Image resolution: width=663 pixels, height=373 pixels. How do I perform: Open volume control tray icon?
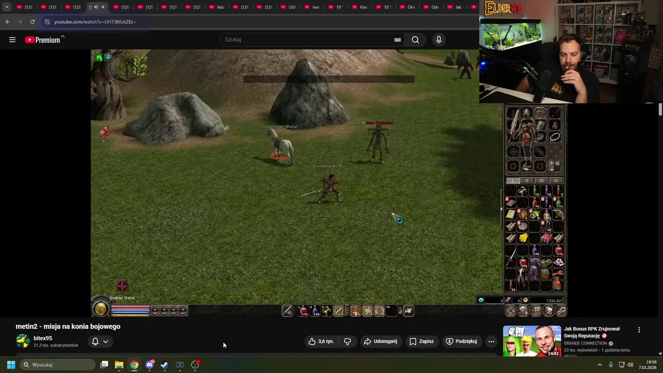coord(630,365)
